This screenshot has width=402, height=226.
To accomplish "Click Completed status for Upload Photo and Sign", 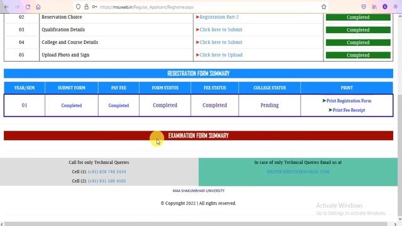I will tap(358, 55).
